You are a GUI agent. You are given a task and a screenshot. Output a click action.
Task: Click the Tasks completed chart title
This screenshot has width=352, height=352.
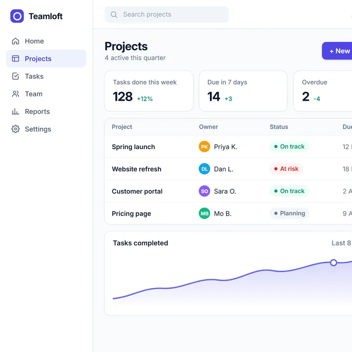click(140, 243)
